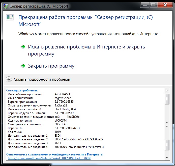175x166 pixels.
Task: Click upper scrollbar's down arrow in details
Action: tap(167, 123)
